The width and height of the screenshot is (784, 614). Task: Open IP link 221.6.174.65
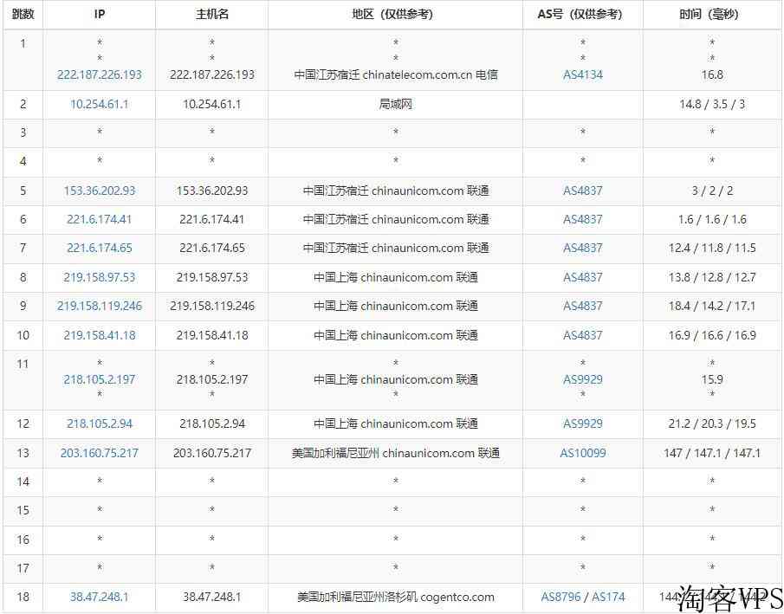tap(100, 248)
